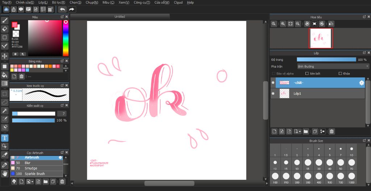Viewport: 371px width, 191px height.
Task: Add layer folder in layer panel
Action: 305,131
